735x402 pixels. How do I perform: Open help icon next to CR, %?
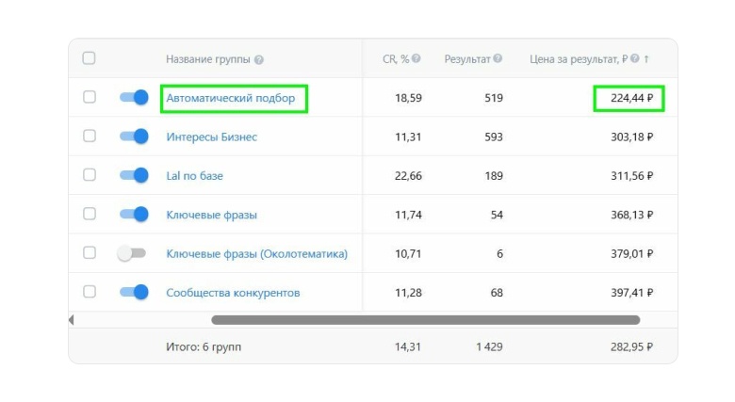pos(416,58)
